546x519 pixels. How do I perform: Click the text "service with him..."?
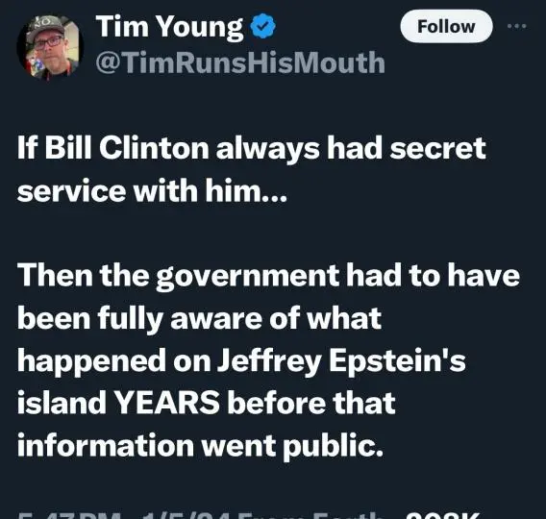tap(152, 191)
